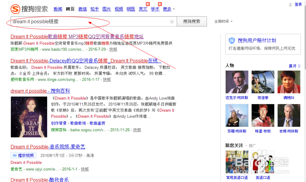Switch to the 图片 search tab
Image resolution: width=306 pixels, height=182 pixels.
106,9
